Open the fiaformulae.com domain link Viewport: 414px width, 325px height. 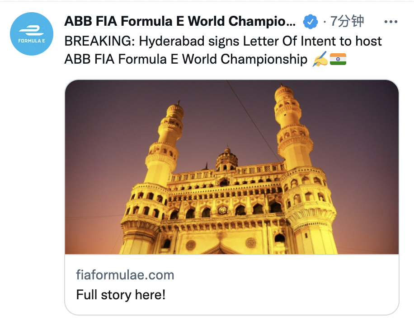tap(125, 275)
